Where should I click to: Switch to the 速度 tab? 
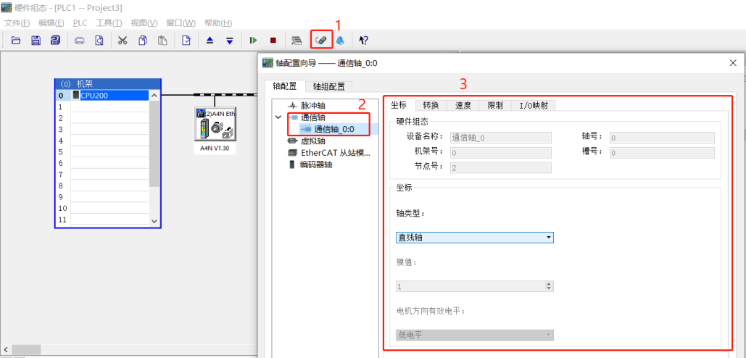point(463,105)
